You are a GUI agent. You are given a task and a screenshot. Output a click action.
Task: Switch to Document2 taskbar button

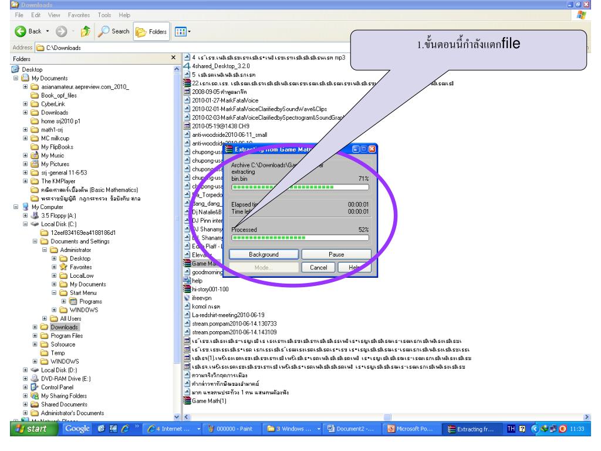352,429
